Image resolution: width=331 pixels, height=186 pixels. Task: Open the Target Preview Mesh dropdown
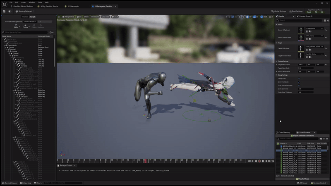click(x=314, y=54)
